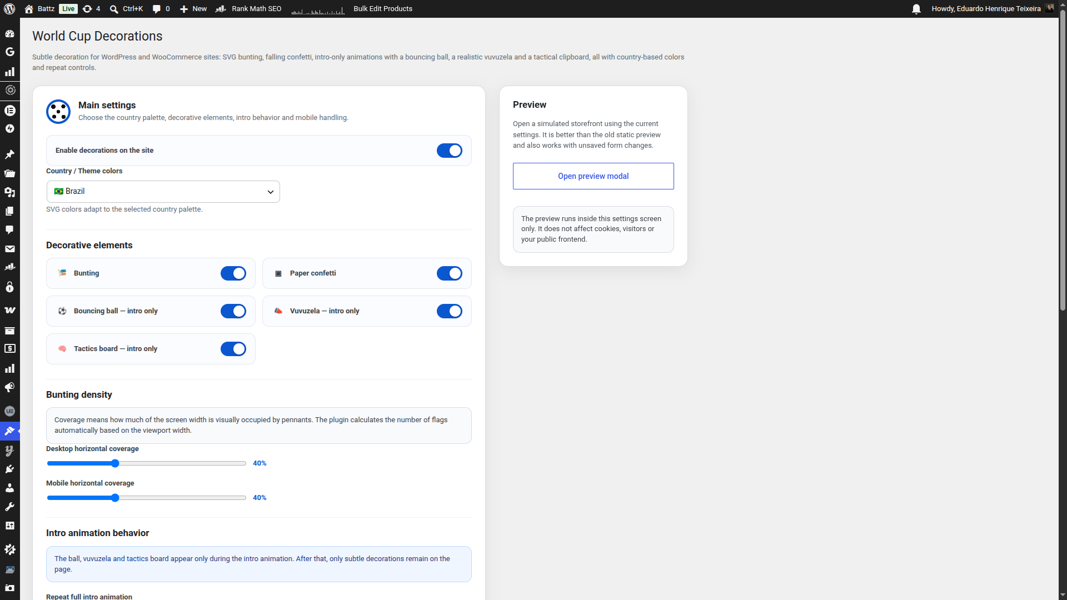The image size is (1067, 600).
Task: Toggle Tactics board intro only switch
Action: click(233, 349)
